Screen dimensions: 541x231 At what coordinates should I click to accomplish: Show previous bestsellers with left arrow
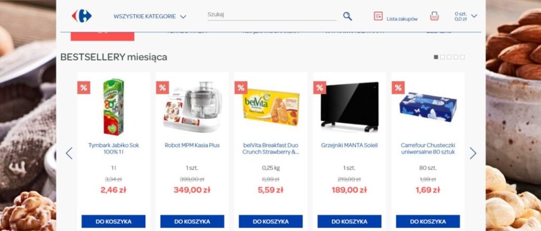click(x=69, y=153)
